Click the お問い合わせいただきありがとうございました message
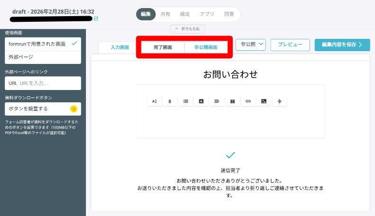Image resolution: width=375 pixels, height=216 pixels. (230, 180)
